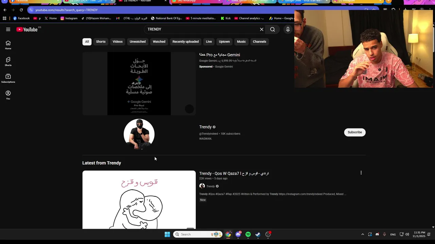
Task: Open three-dot menu for Qos W Qaza7 video
Action: (361, 173)
